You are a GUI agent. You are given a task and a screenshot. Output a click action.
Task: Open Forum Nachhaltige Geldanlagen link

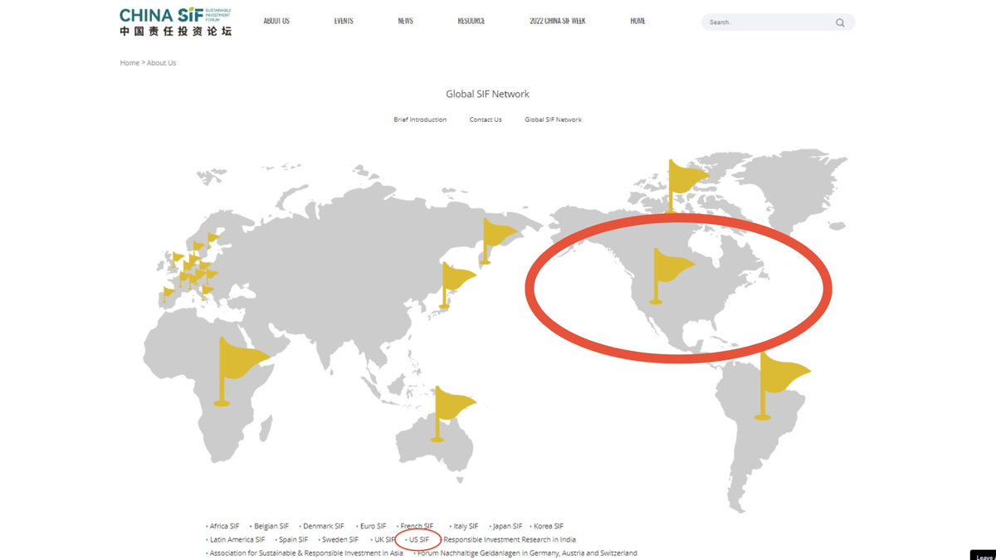click(x=527, y=553)
